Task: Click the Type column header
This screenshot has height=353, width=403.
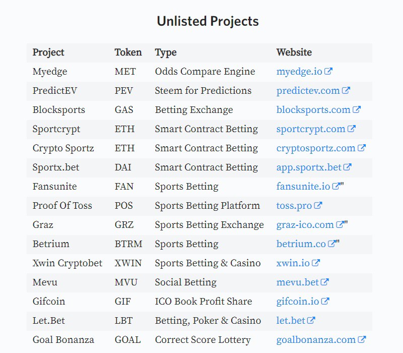Action: [166, 53]
